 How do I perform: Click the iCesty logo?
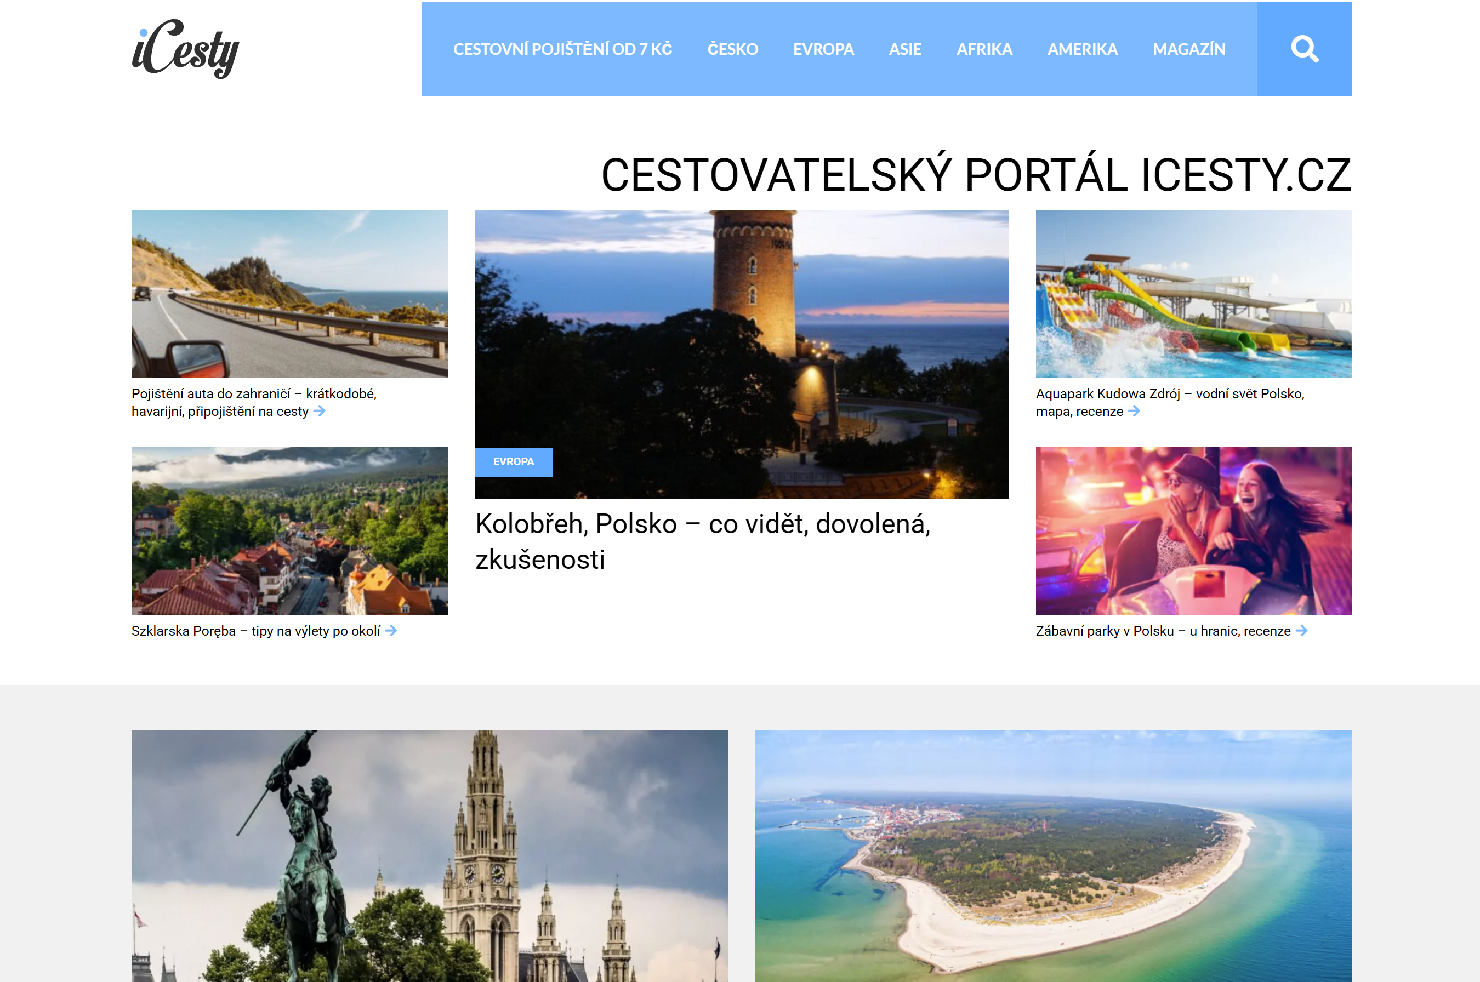[x=185, y=49]
